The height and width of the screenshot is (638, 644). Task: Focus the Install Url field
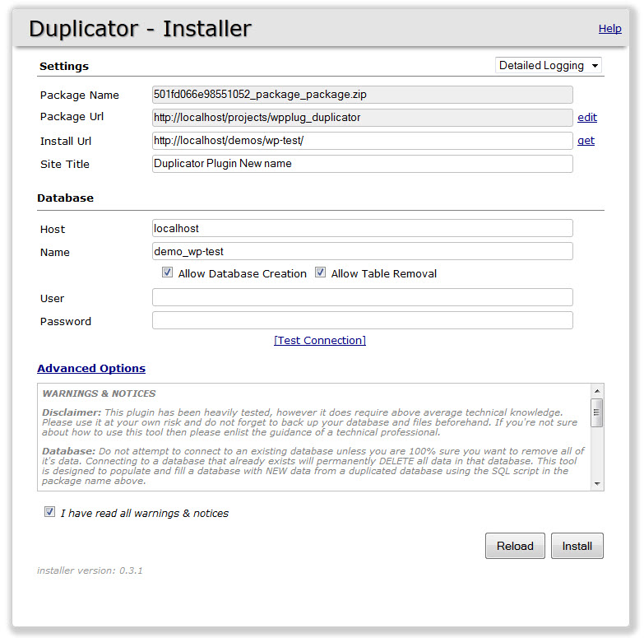(x=362, y=141)
